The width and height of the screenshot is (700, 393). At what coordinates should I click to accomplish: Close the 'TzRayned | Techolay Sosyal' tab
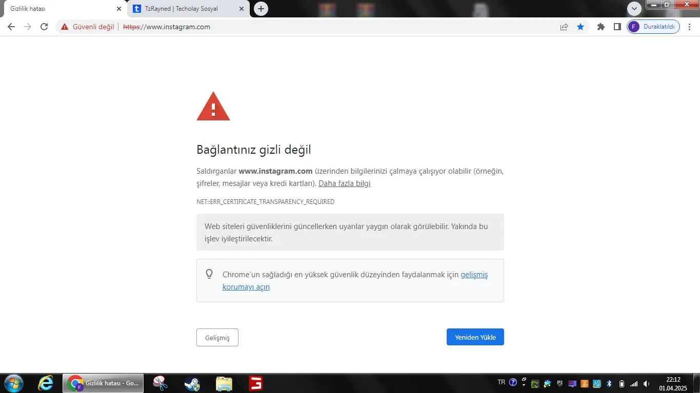242,9
